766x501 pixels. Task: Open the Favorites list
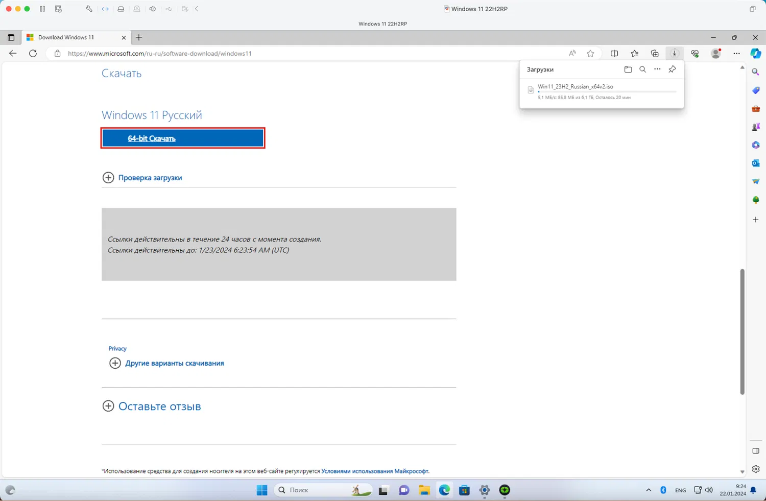[x=634, y=53]
